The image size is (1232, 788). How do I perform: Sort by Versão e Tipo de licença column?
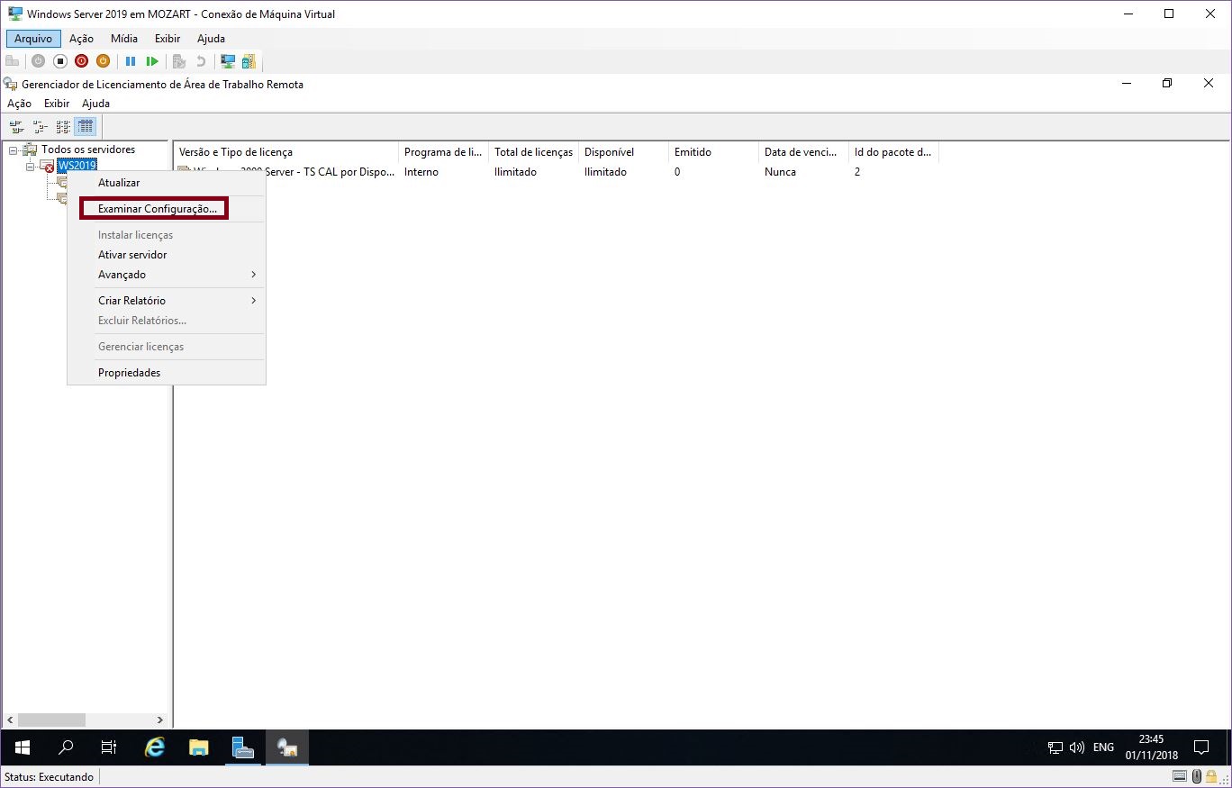tap(286, 152)
